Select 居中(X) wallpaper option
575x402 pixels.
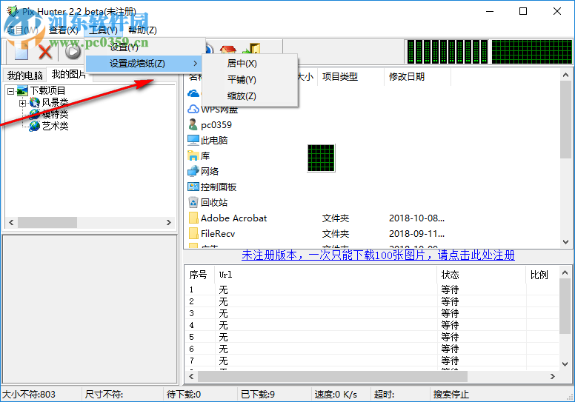pos(242,64)
